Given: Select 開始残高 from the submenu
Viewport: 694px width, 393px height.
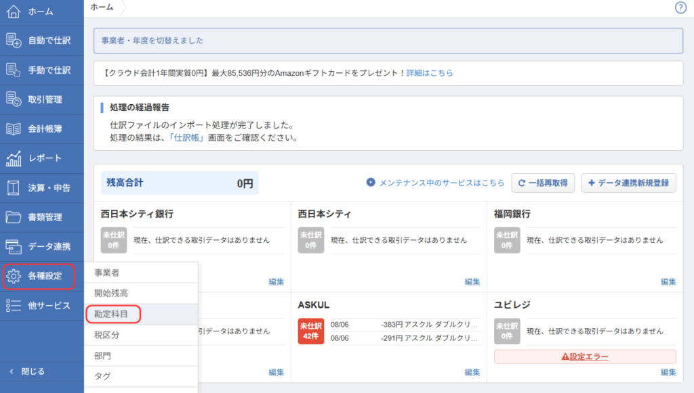Looking at the screenshot, I should 111,294.
